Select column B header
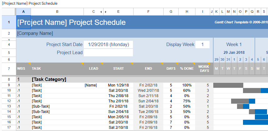 (57, 12)
